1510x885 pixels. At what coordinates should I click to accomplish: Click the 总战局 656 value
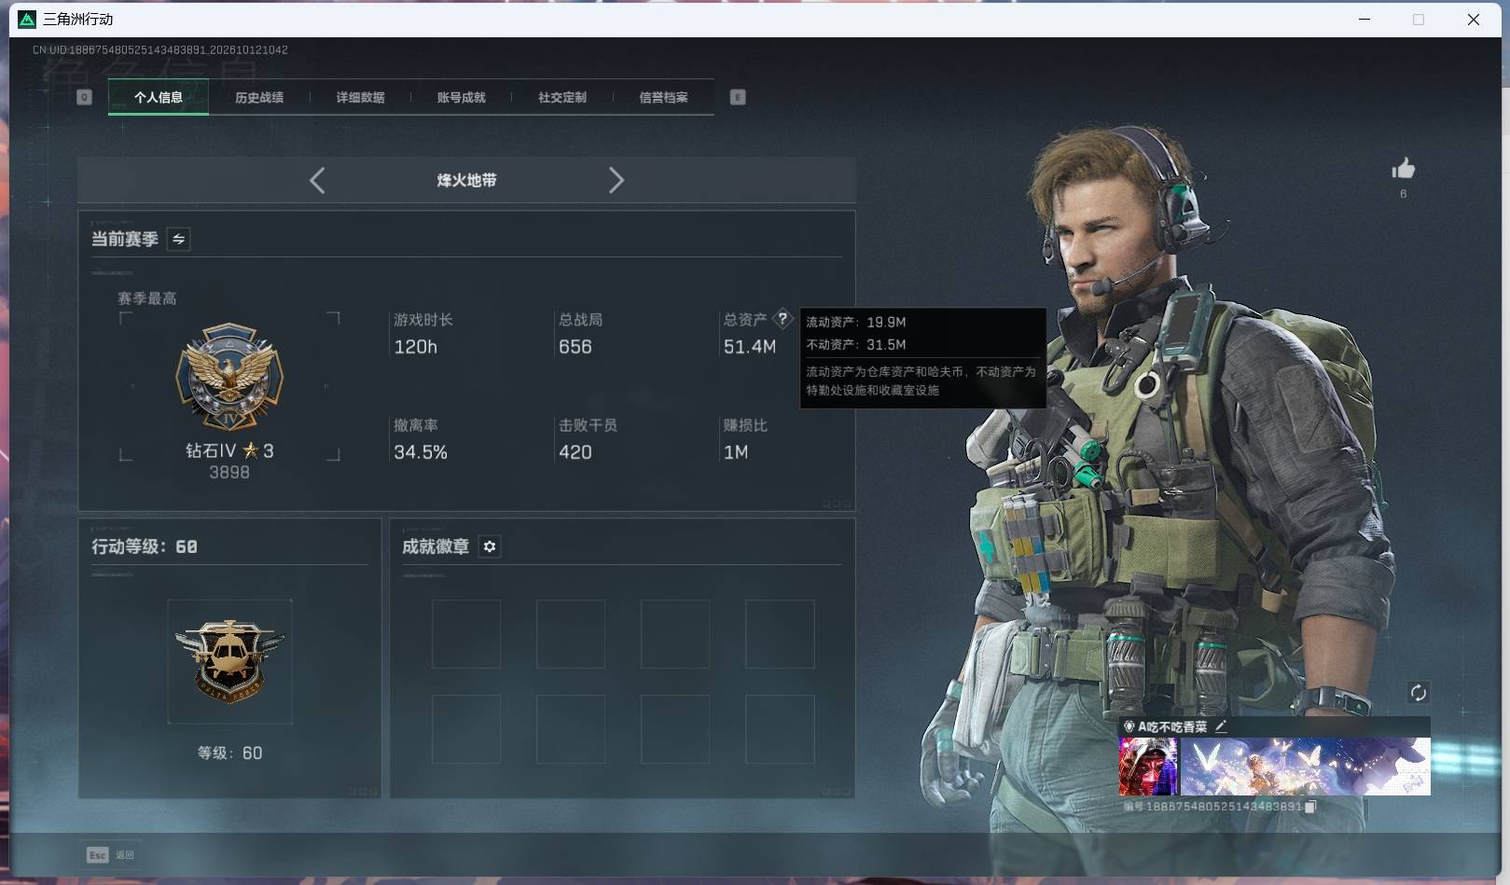click(575, 347)
